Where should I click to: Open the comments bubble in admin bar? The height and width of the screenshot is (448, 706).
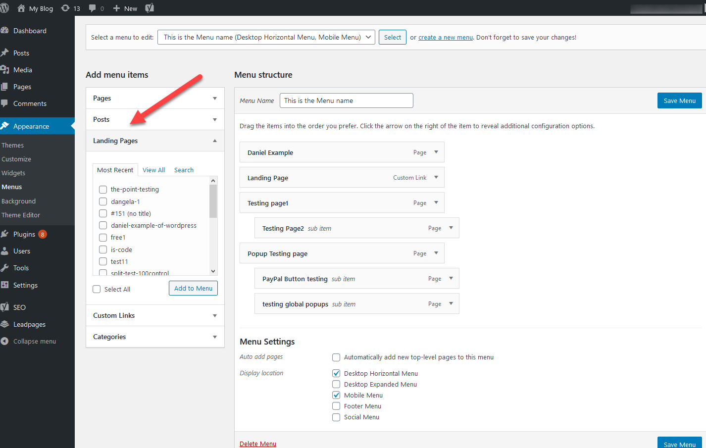92,8
